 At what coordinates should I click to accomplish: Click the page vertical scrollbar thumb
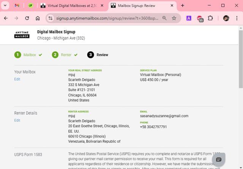(241, 59)
